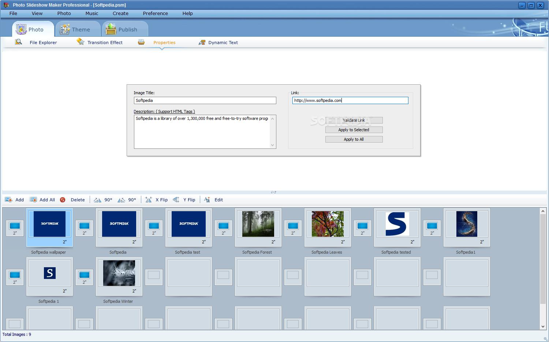Image resolution: width=549 pixels, height=342 pixels.
Task: Open the Create menu
Action: (x=121, y=14)
